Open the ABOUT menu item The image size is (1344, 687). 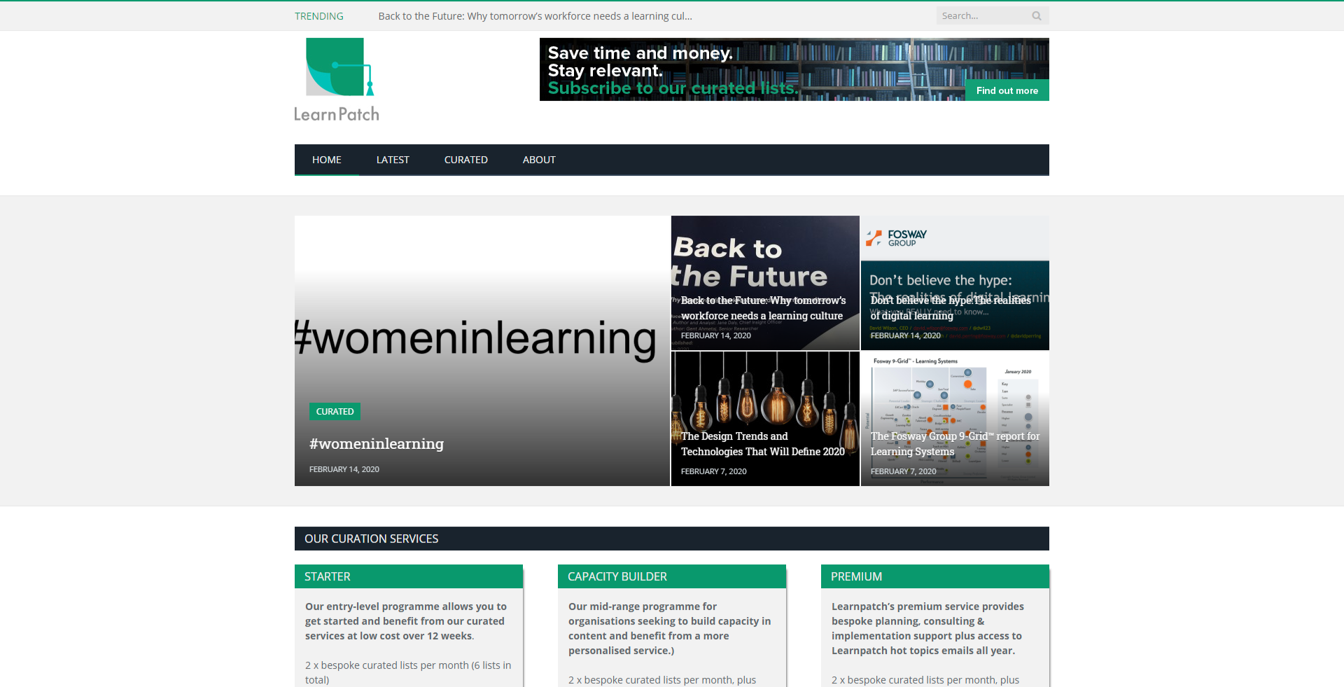(x=539, y=160)
